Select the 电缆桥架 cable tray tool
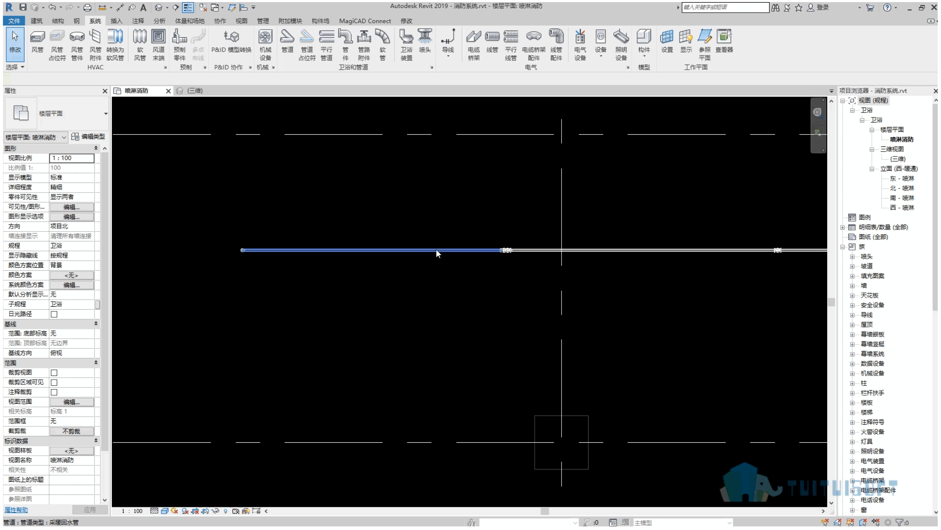 (473, 45)
